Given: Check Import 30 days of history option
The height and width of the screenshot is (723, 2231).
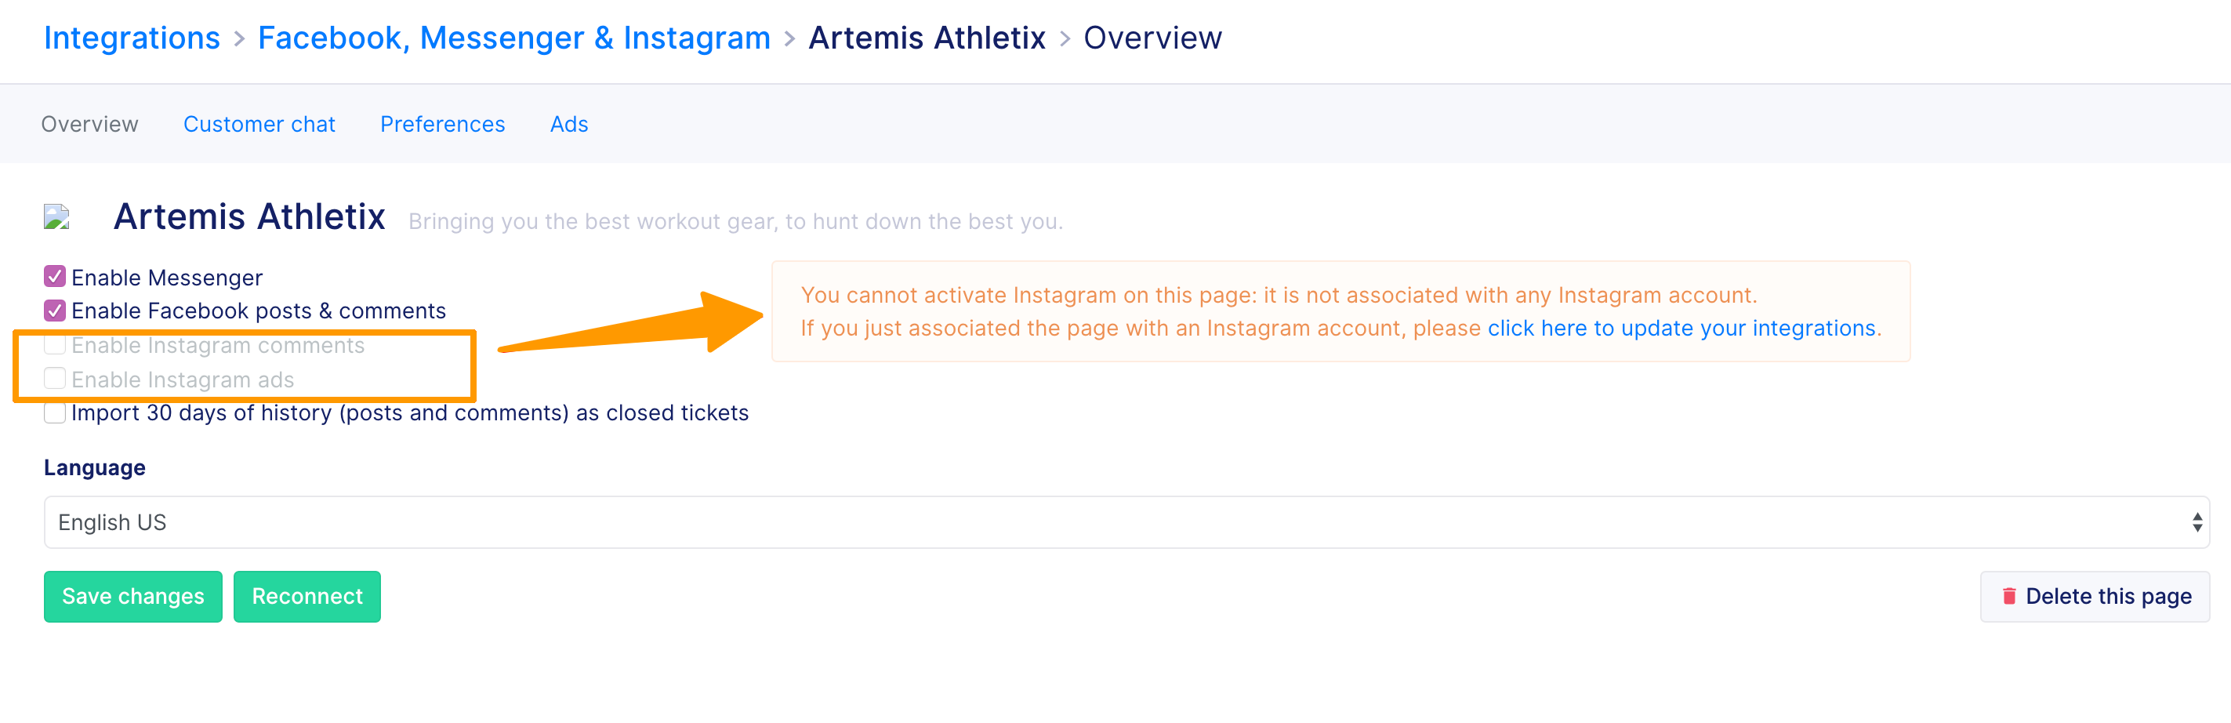Looking at the screenshot, I should tap(55, 413).
